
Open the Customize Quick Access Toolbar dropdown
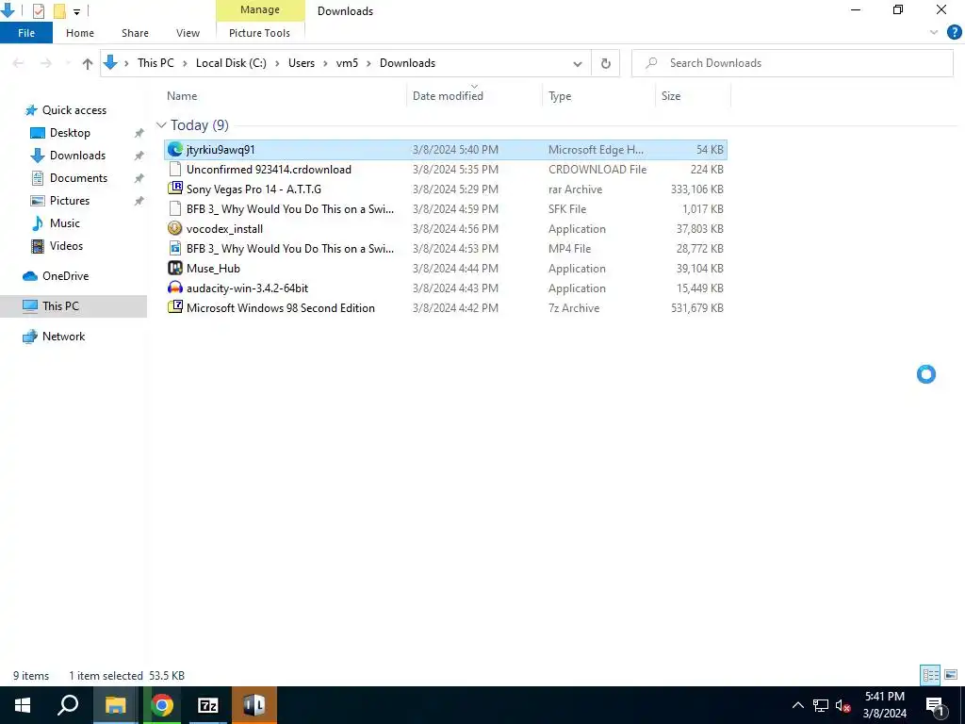tap(77, 11)
